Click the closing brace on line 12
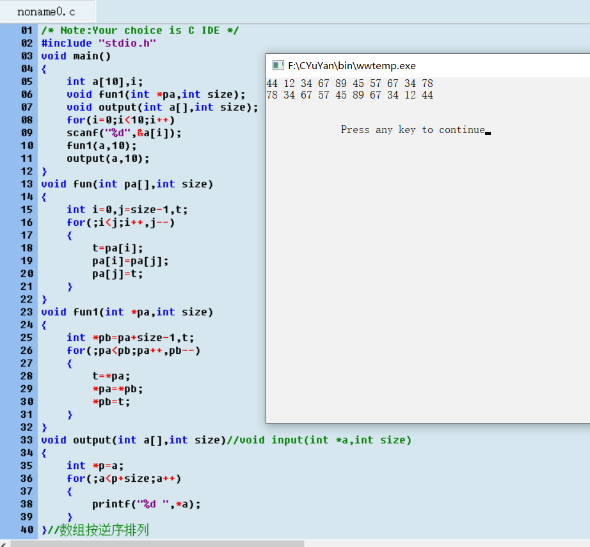 44,171
